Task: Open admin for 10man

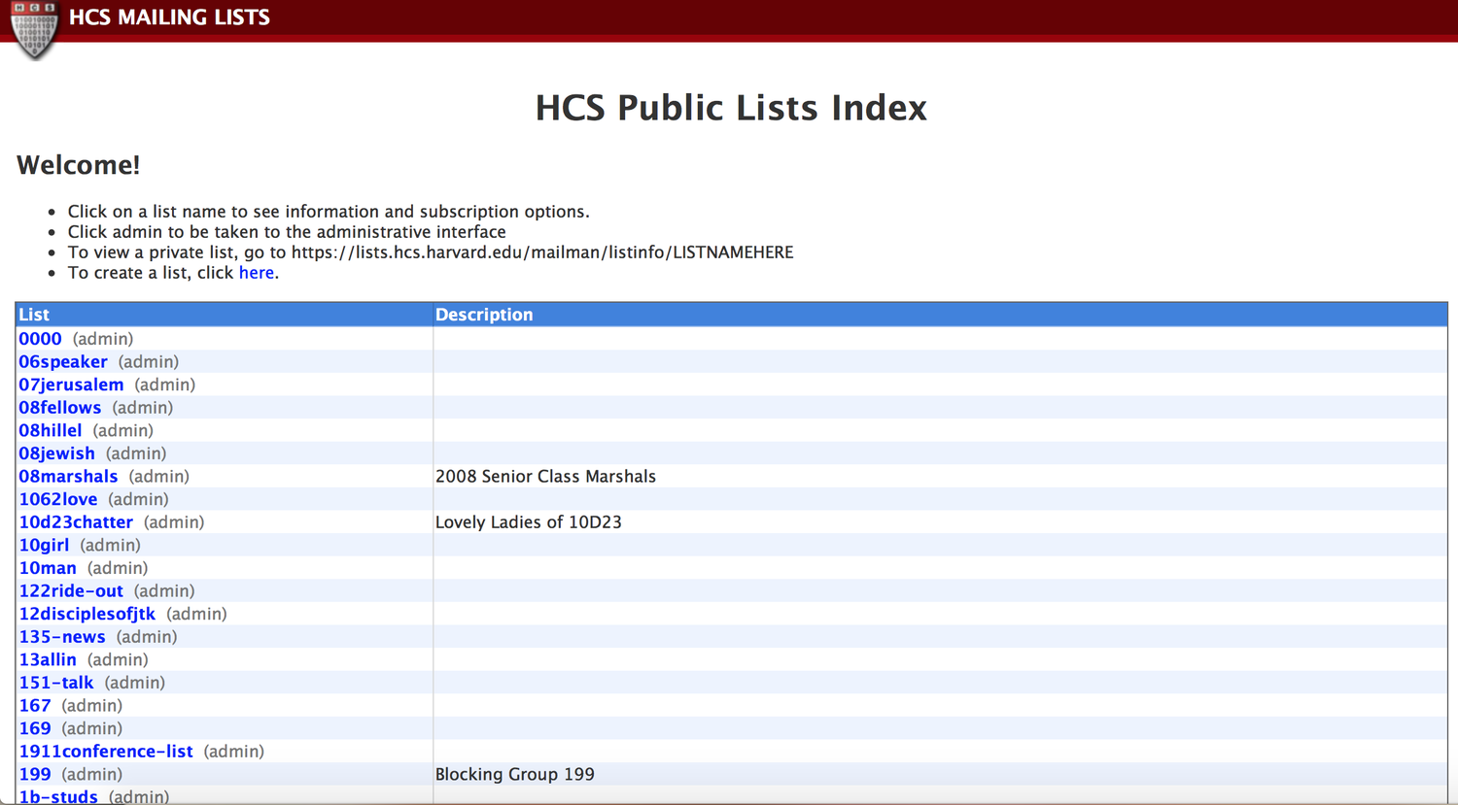Action: [118, 568]
